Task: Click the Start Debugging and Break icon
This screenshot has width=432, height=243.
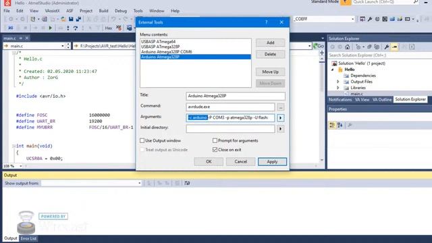Action: [11, 28]
